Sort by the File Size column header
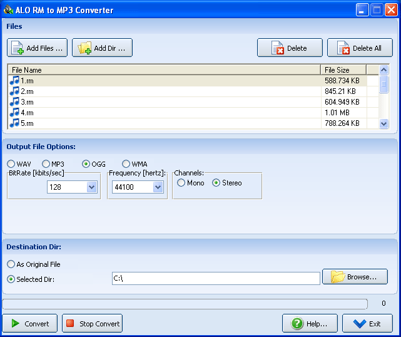 pos(343,70)
